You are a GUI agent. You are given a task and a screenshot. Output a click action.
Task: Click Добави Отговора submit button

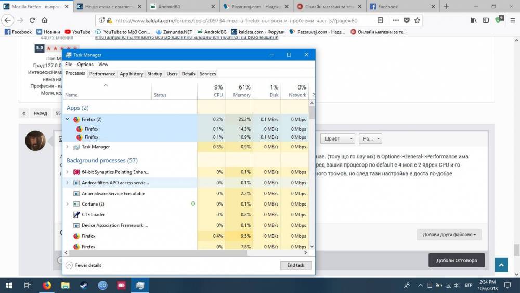click(x=457, y=261)
